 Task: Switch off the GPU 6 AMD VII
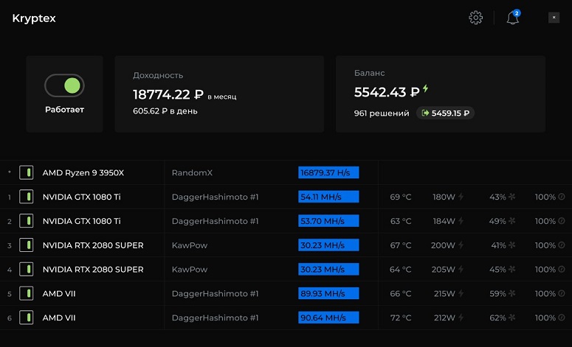pyautogui.click(x=26, y=318)
